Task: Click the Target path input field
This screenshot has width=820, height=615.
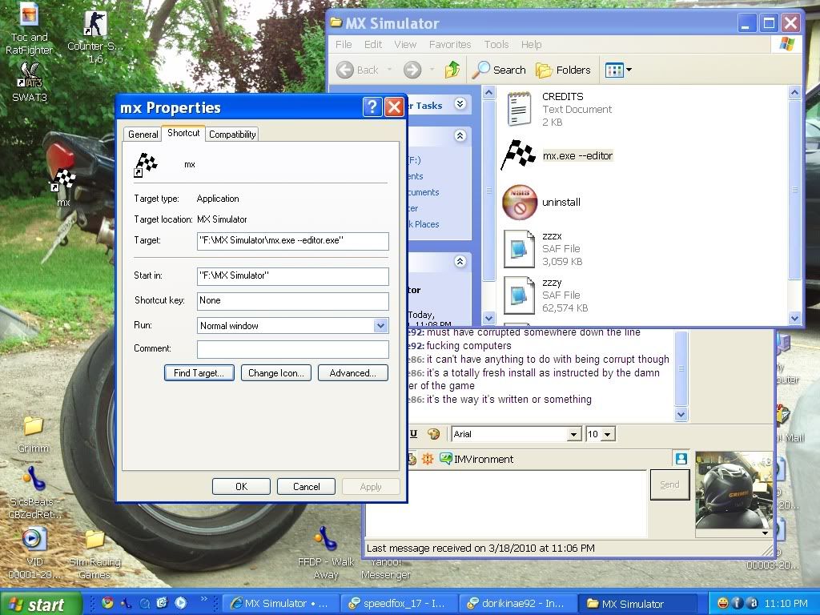Action: click(292, 240)
